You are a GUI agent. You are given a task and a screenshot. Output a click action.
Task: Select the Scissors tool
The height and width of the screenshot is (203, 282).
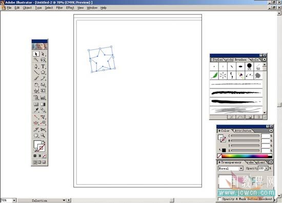pos(43,129)
